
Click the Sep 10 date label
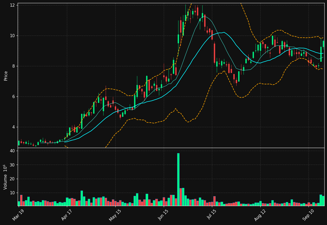coord(308,215)
